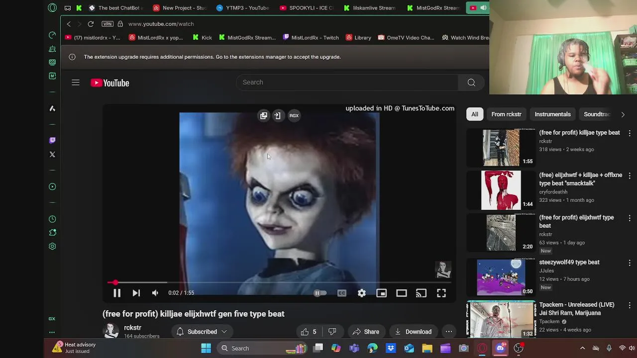This screenshot has width=637, height=358.
Task: Click the video progress bar scrubber
Action: coord(115,282)
